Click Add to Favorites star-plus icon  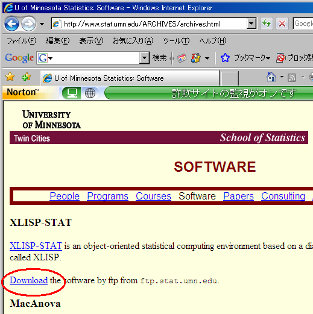tap(26, 77)
